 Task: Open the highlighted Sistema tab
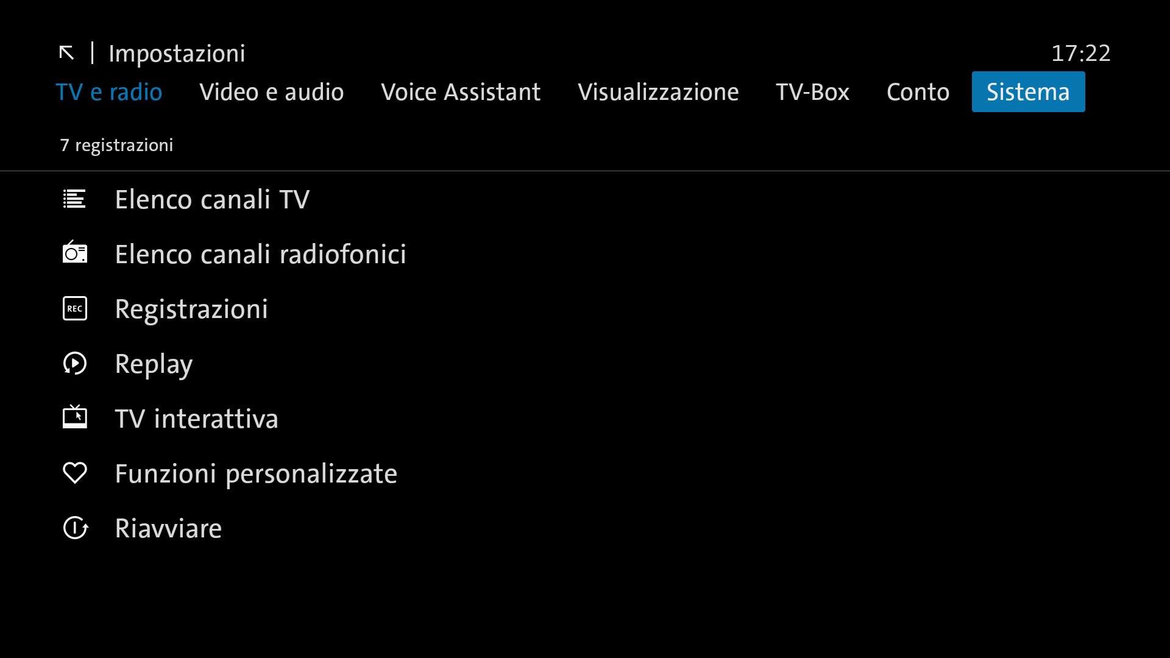coord(1028,92)
